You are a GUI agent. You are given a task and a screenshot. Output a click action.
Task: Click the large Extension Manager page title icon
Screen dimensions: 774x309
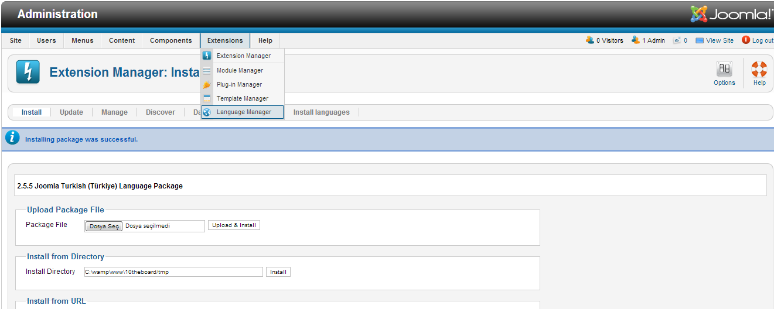(28, 72)
